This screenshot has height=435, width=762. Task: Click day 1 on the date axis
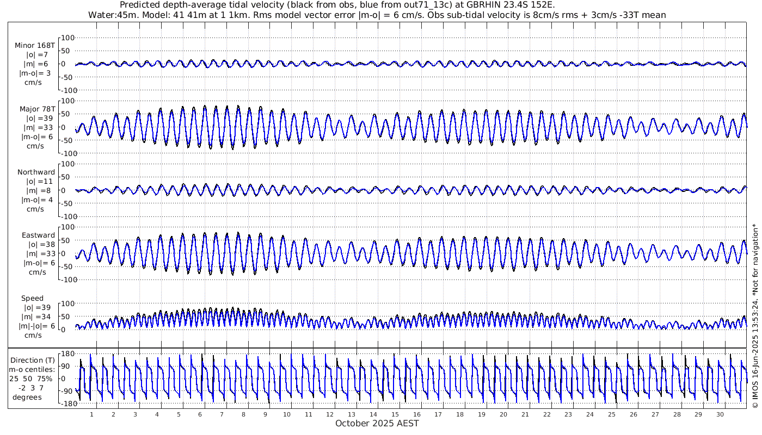92,414
